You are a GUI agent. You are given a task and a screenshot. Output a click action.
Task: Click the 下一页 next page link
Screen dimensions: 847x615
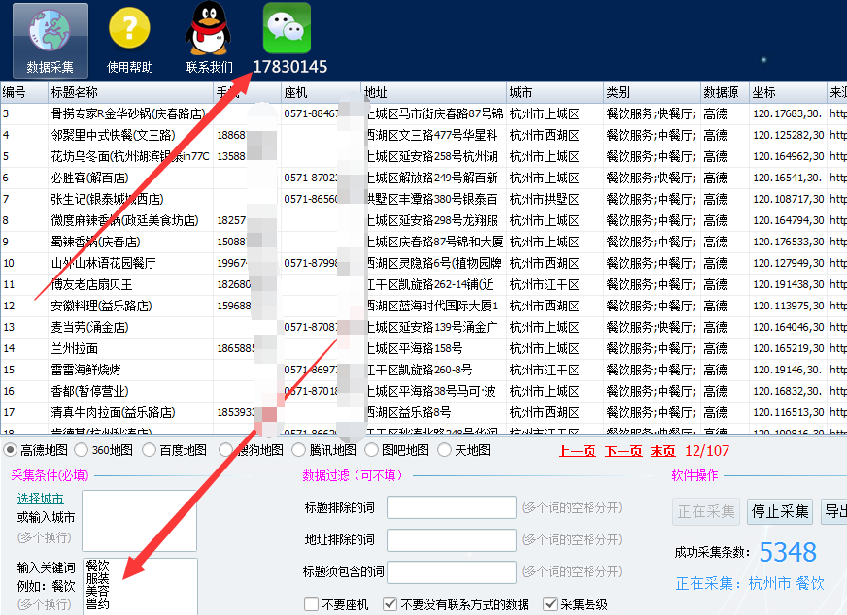click(624, 451)
